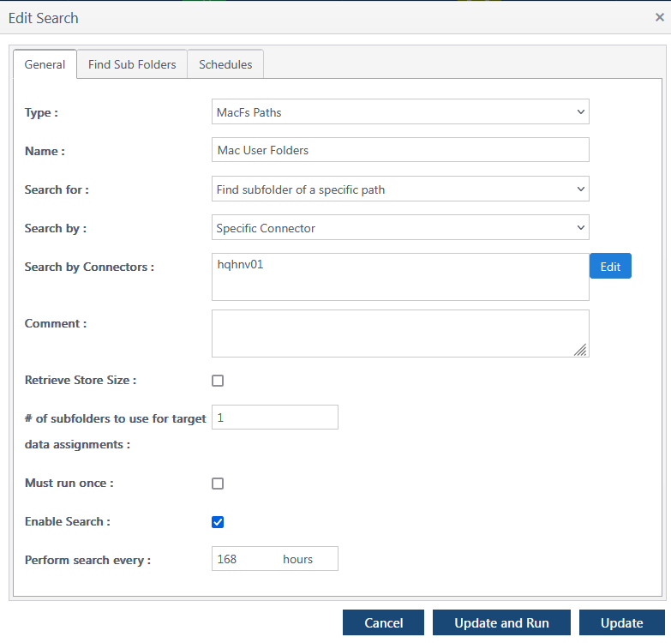This screenshot has width=671, height=643.
Task: Go to the Schedules tab
Action: coord(225,64)
